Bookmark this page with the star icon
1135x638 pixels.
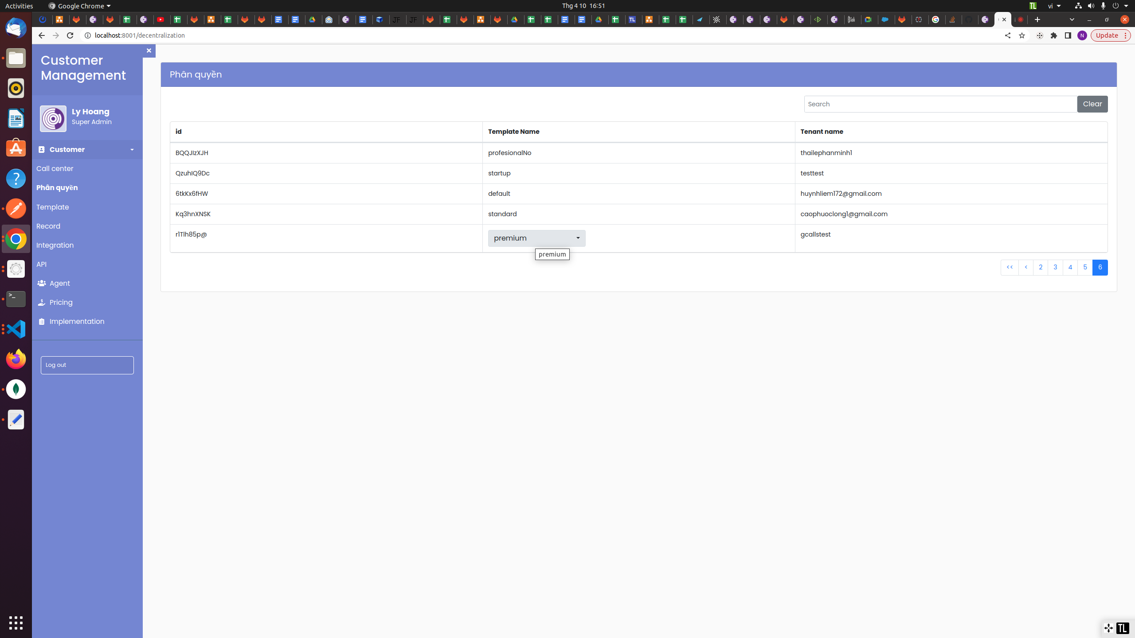click(x=1022, y=35)
